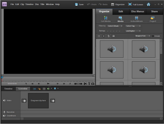Screen dimensions: 164x124
Task: Click the 00:00:00:00 timecode field
Action: tap(12, 84)
